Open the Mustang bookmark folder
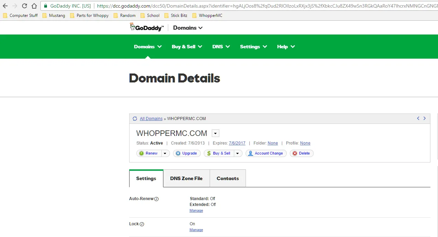This screenshot has width=438, height=237. pos(54,16)
